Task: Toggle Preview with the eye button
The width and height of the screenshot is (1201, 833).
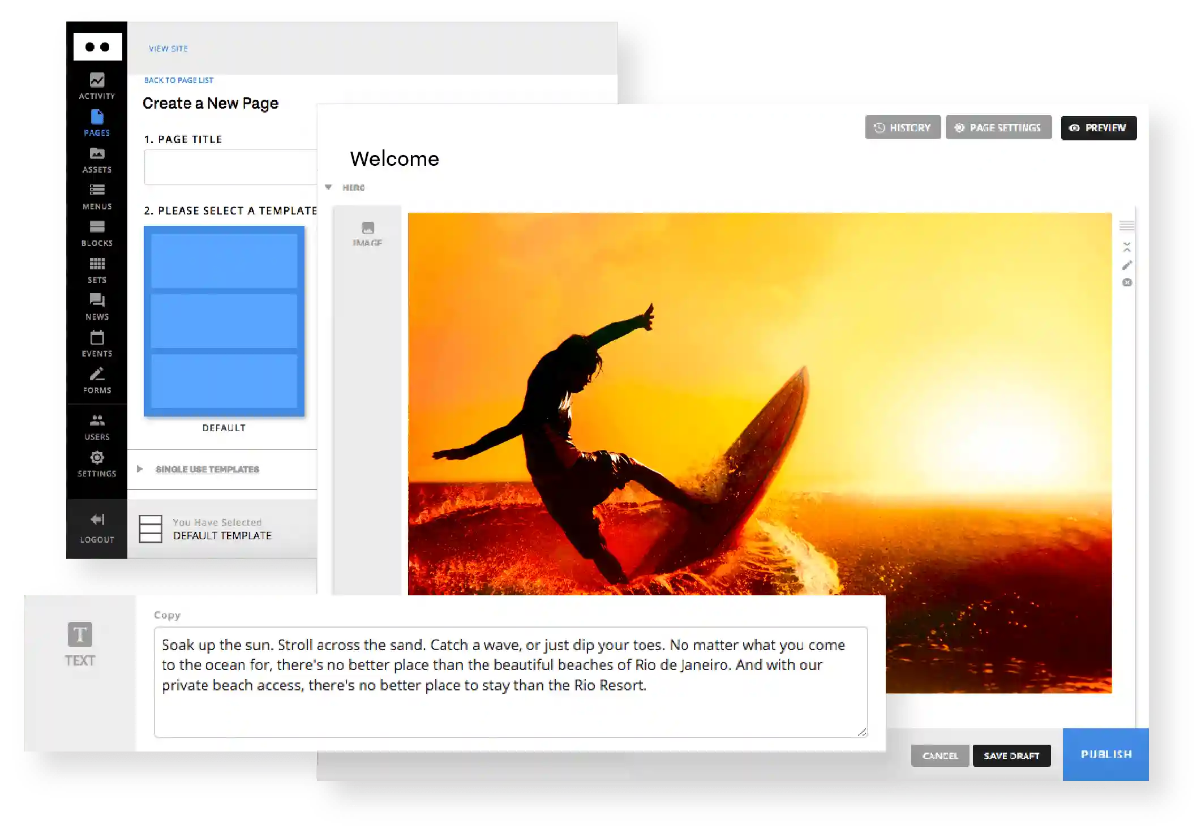Action: (1098, 128)
